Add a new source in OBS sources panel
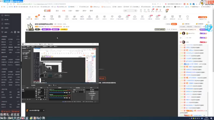This screenshot has width=214, height=120. click(36, 99)
